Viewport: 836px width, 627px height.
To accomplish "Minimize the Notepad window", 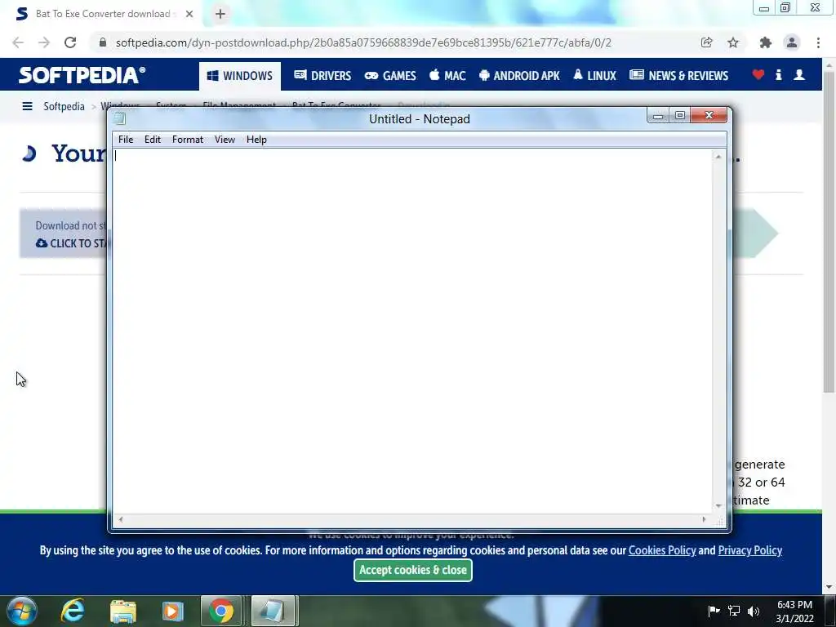I will (658, 116).
